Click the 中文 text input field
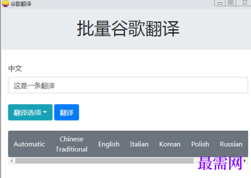 [128, 85]
